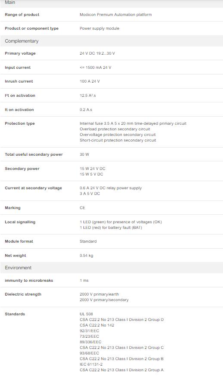
Task: Click the Protection type label
Action: tap(20, 123)
